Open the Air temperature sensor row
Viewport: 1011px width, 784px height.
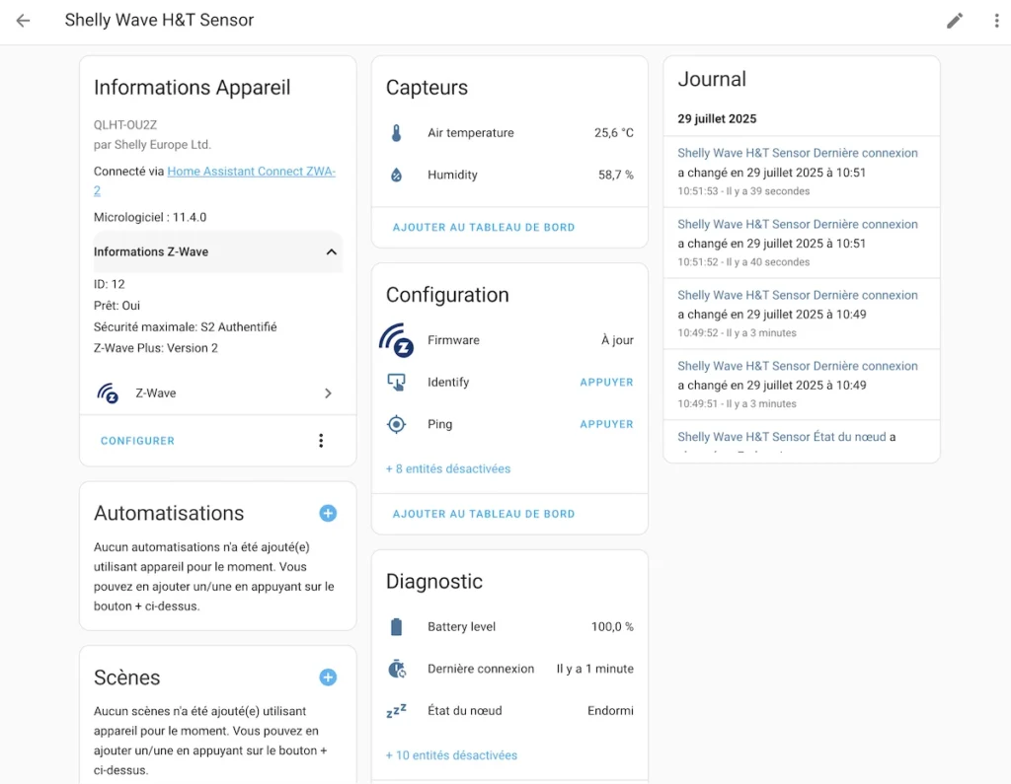coord(509,133)
